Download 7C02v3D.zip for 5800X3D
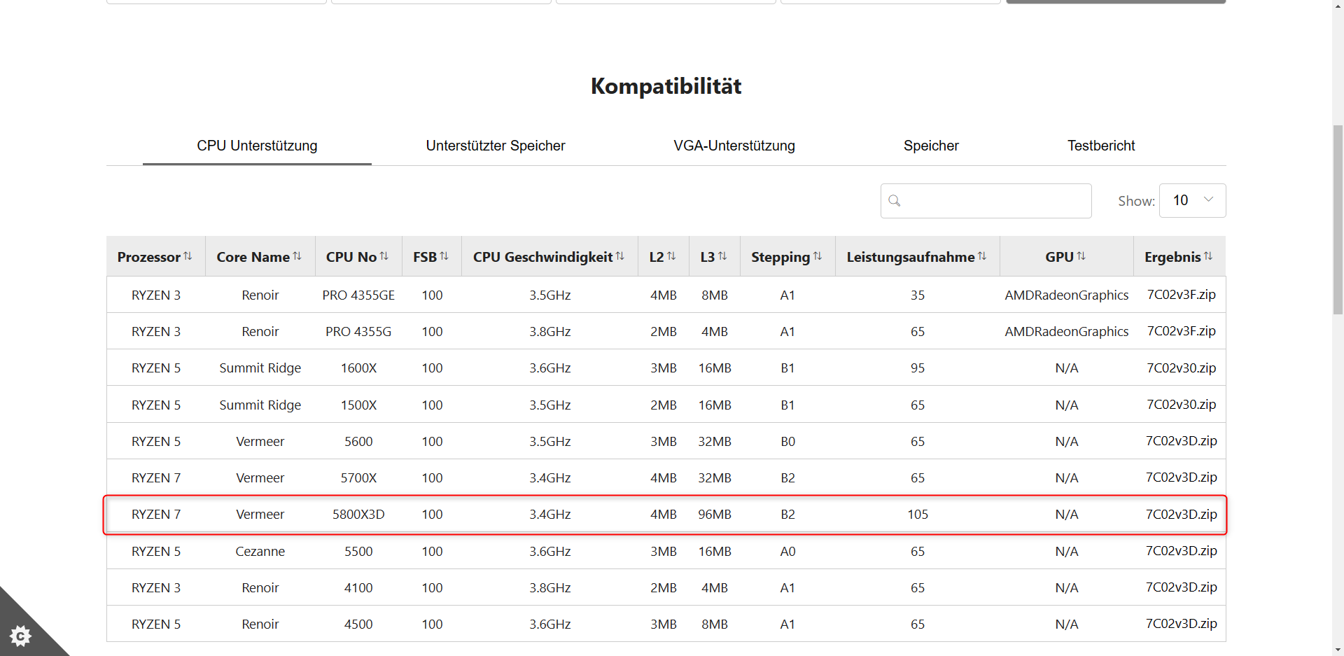 (1181, 514)
